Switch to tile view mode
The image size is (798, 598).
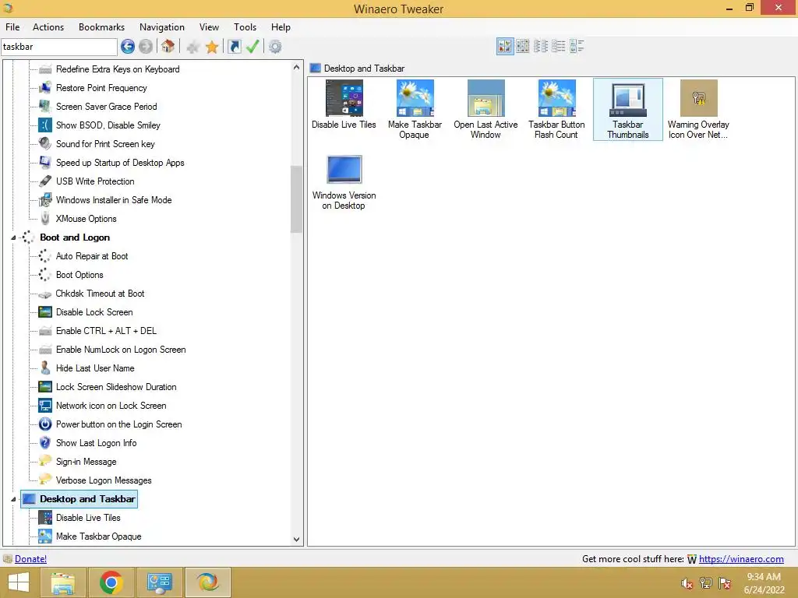coord(577,46)
